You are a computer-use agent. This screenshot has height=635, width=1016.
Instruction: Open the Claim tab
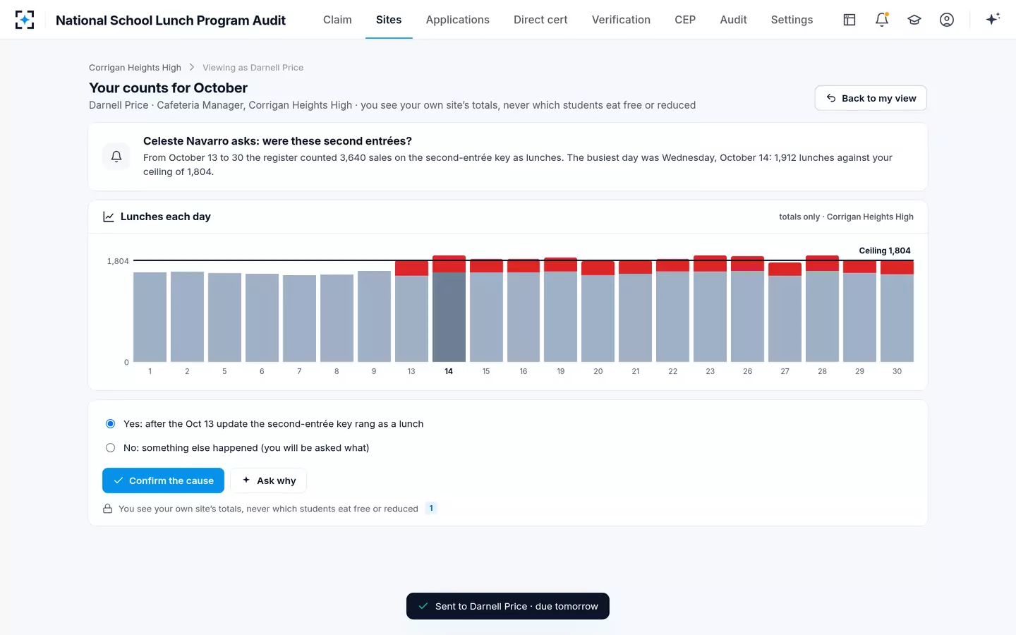pos(337,20)
